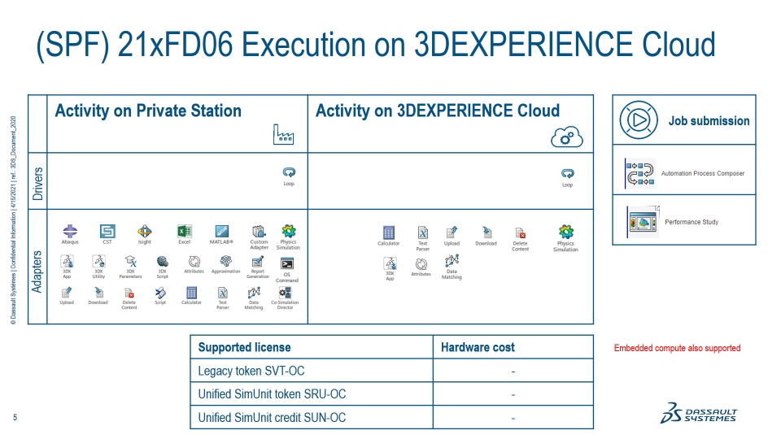Click the 'Automation Process Composer' label
The width and height of the screenshot is (781, 439).
pos(703,173)
